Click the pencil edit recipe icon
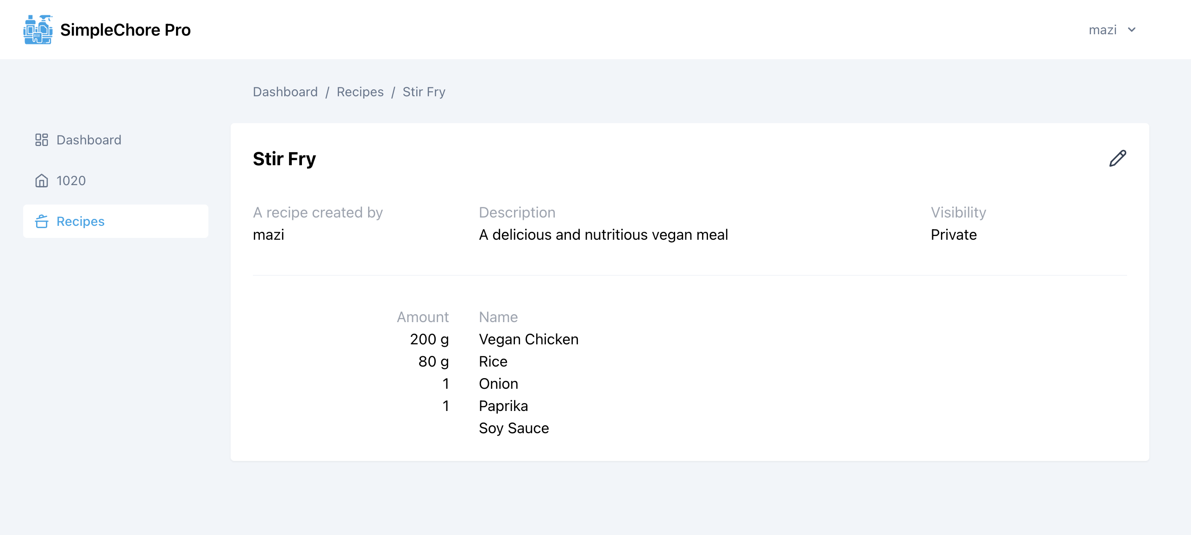Screen dimensions: 1191x535 [x=1118, y=158]
